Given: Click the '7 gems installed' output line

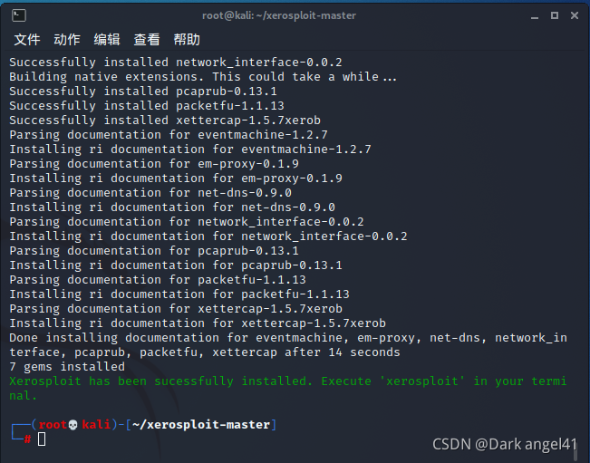Looking at the screenshot, I should click(x=67, y=367).
